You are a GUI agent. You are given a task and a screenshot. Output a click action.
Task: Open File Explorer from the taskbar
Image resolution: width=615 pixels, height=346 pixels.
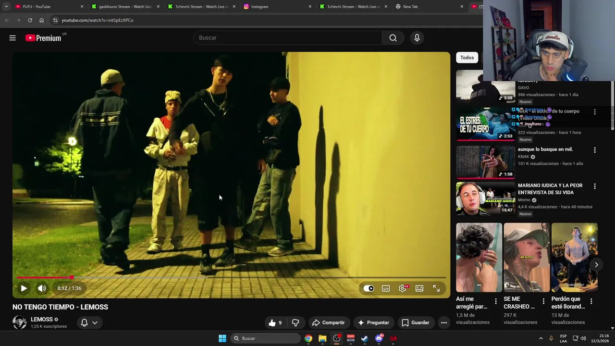322,338
